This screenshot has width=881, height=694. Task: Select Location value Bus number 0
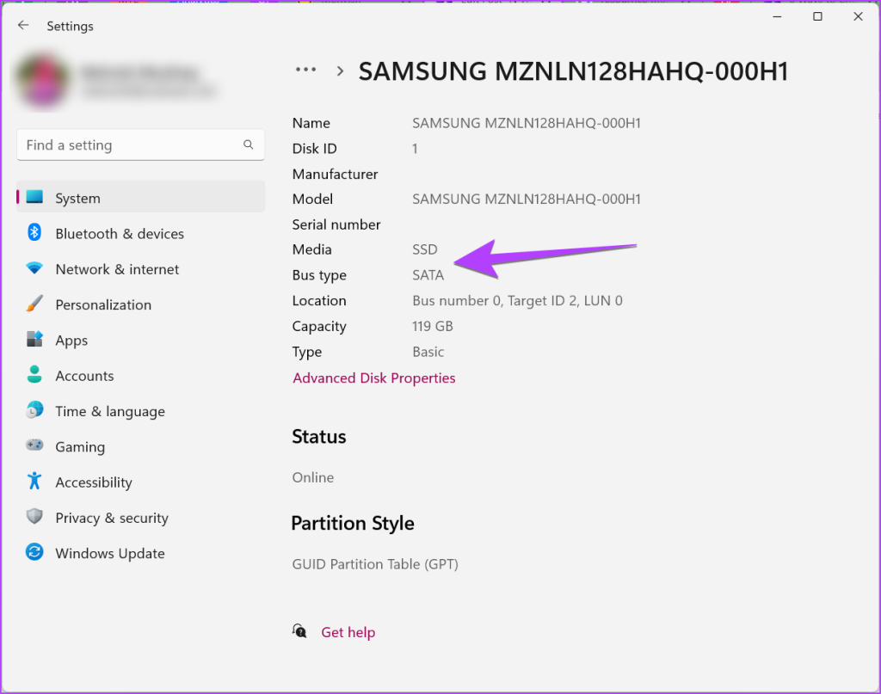[517, 300]
